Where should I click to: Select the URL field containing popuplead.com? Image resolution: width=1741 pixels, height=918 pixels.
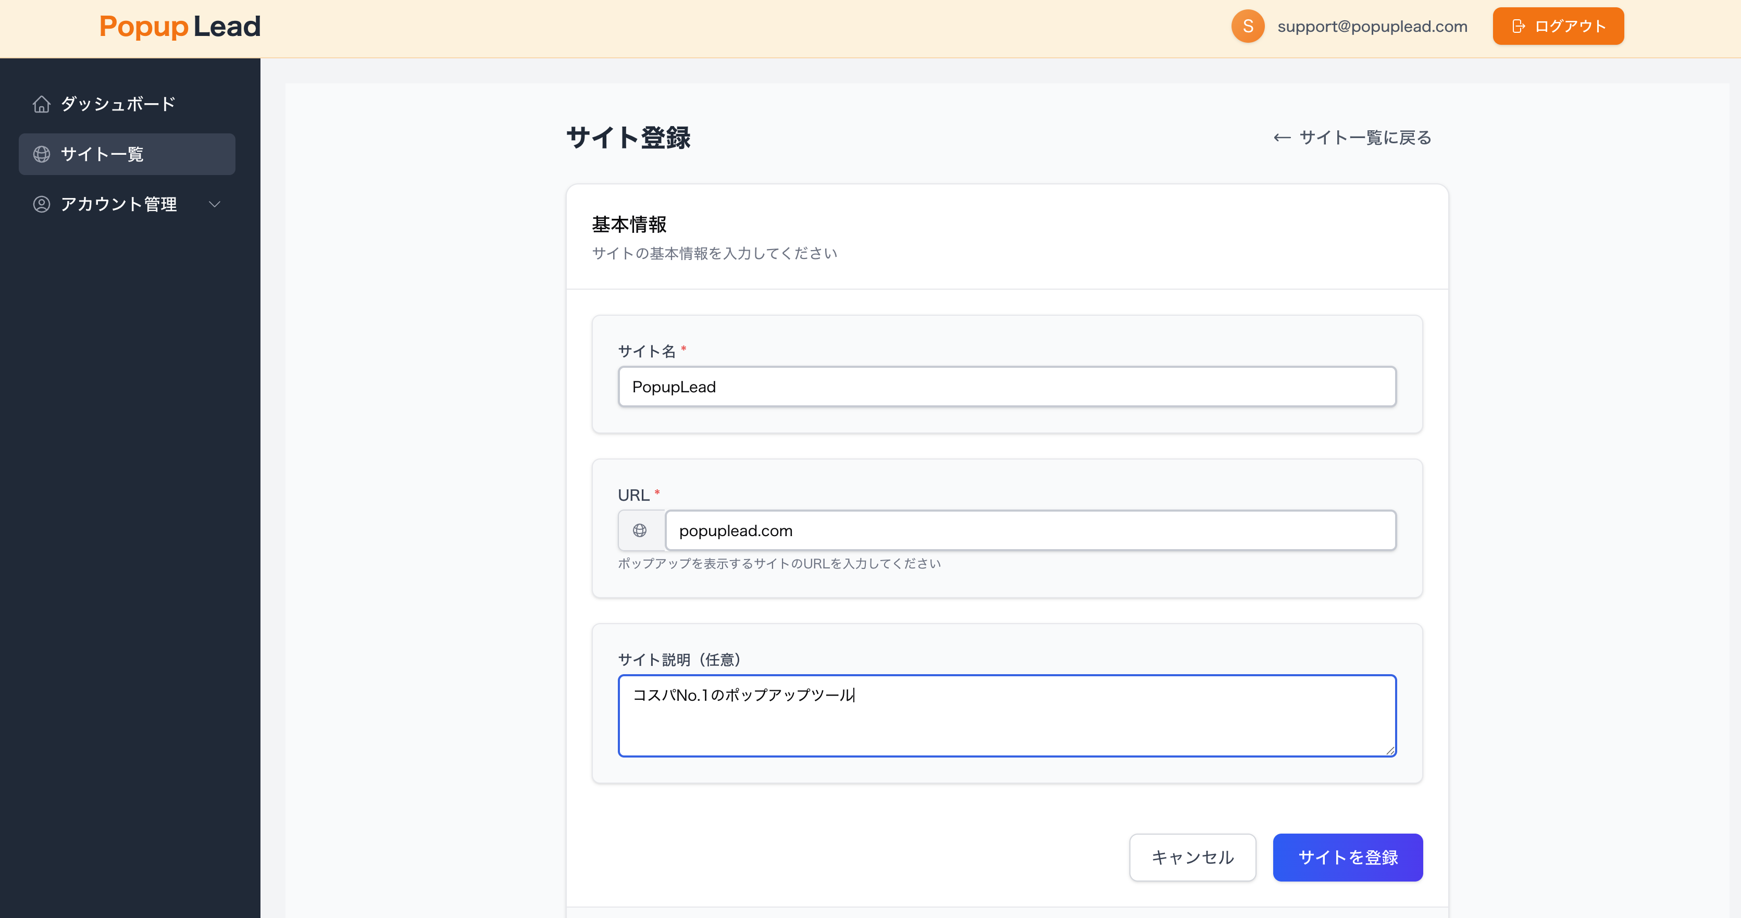pos(1030,530)
